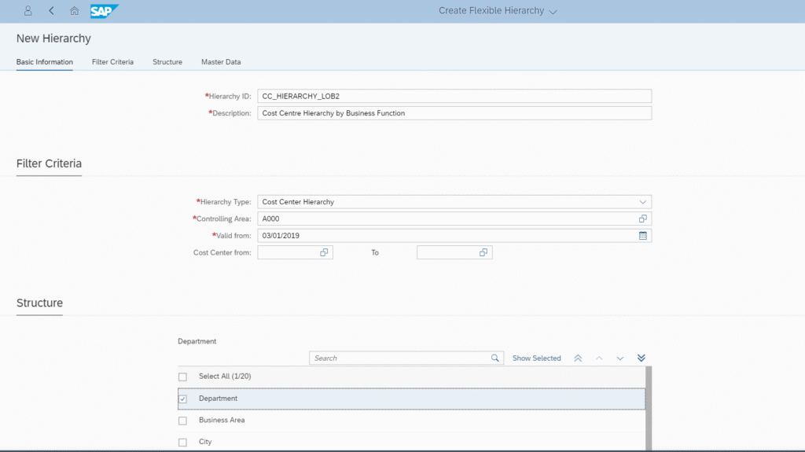Viewport: 805px width, 452px height.
Task: Uncheck the Department checkbox
Action: point(182,399)
